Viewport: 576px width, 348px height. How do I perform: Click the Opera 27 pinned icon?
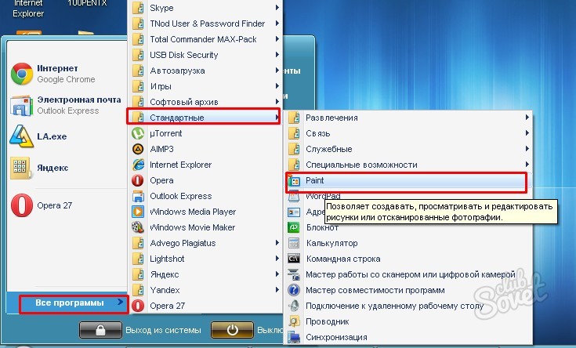tap(20, 205)
